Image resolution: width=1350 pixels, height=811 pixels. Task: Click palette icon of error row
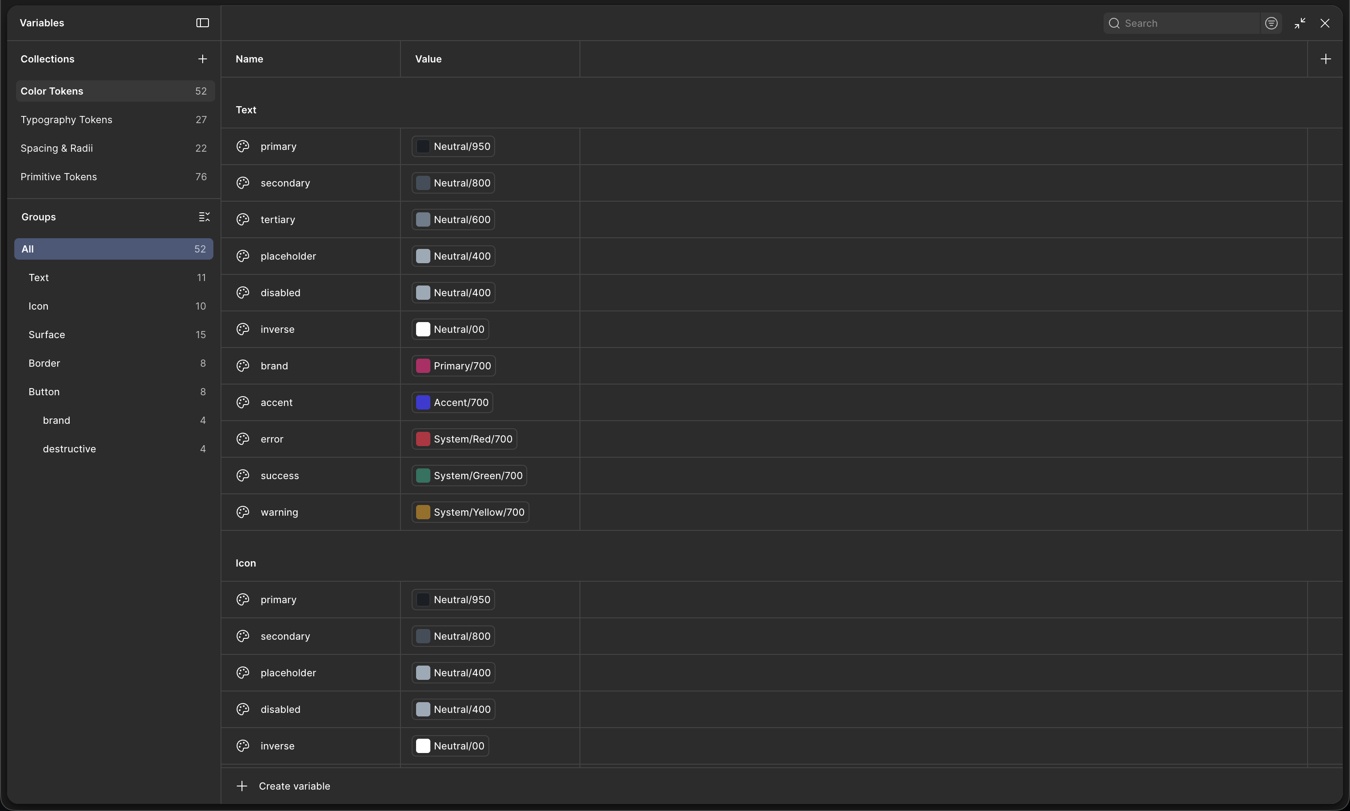click(243, 439)
